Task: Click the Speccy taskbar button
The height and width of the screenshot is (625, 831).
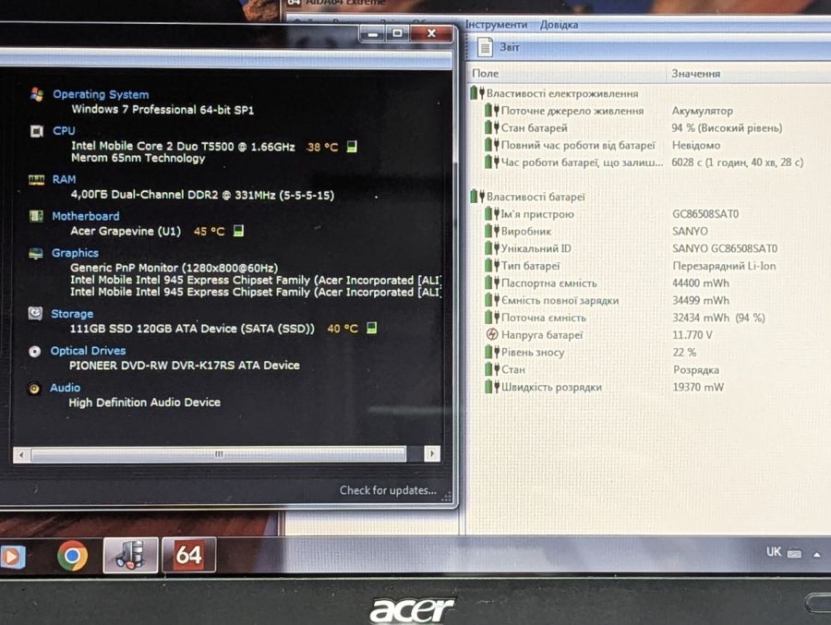Action: pyautogui.click(x=130, y=555)
